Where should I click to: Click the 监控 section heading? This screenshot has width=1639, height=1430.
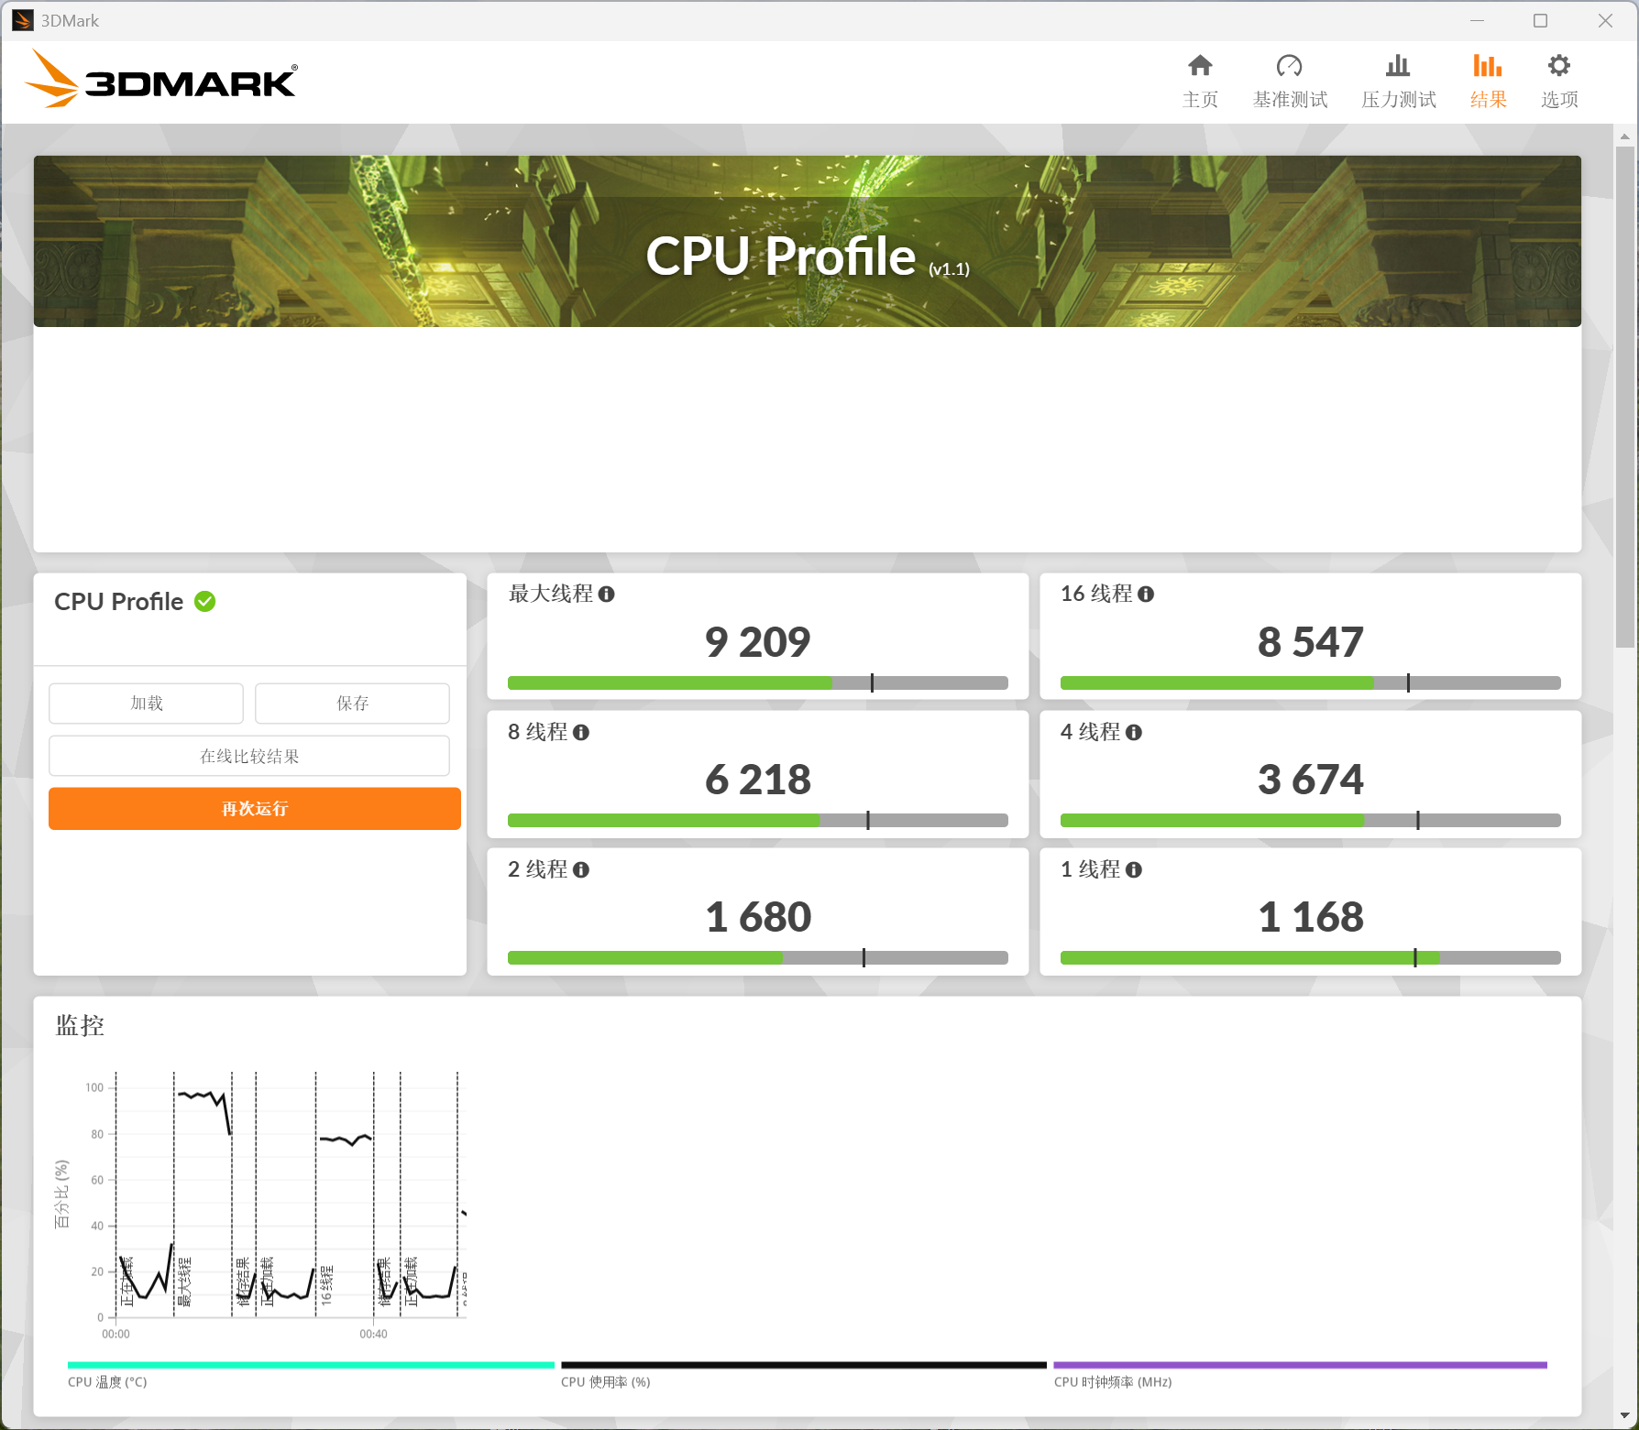pos(81,1026)
